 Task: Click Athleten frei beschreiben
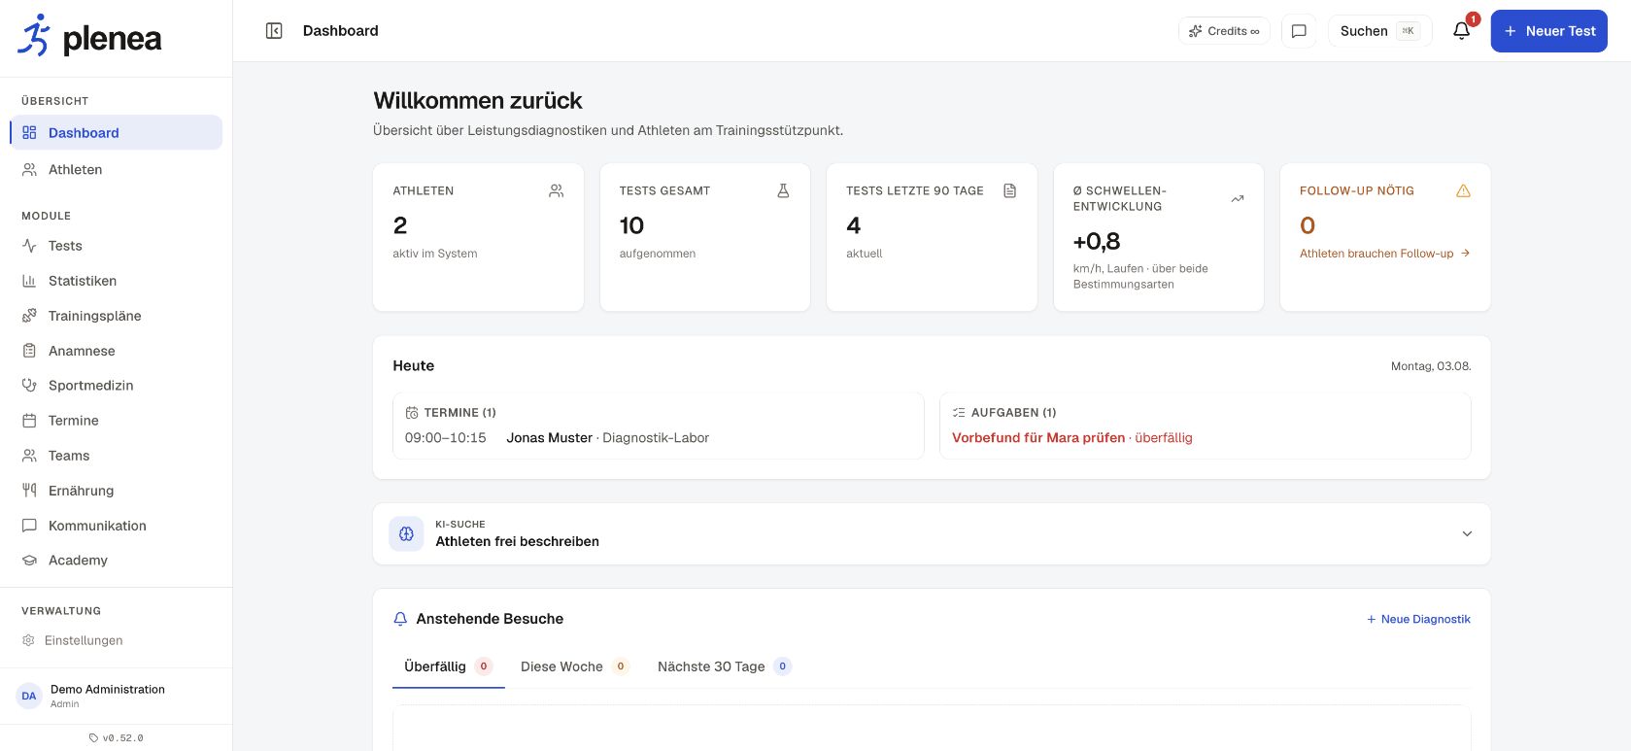pyautogui.click(x=517, y=542)
